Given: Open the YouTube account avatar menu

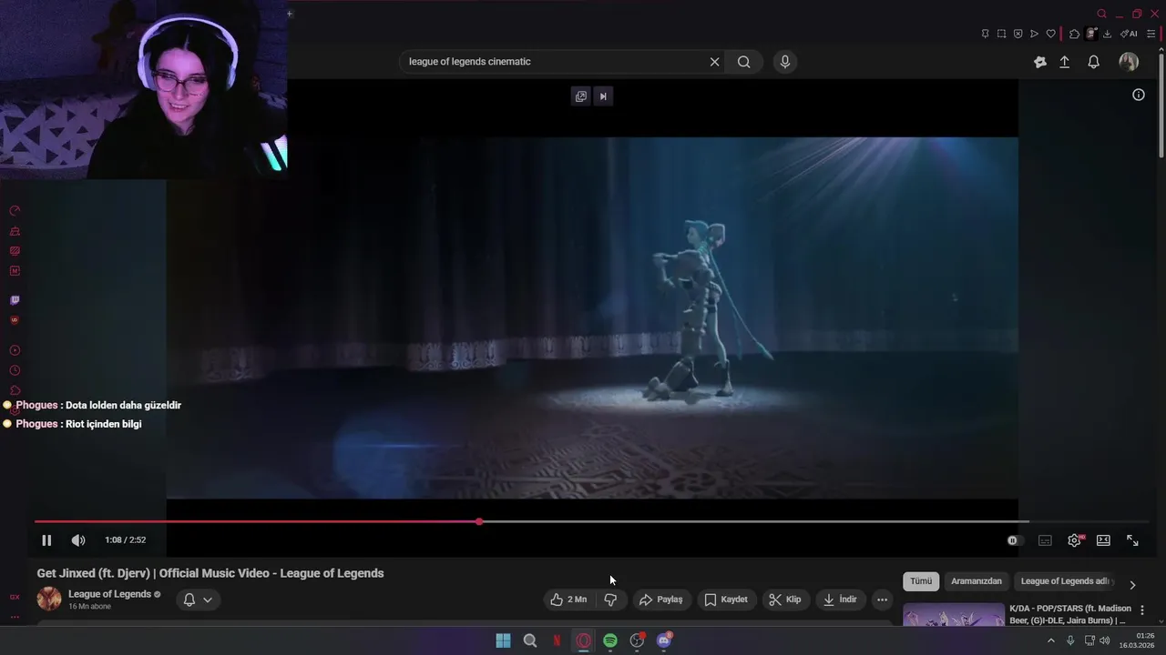Looking at the screenshot, I should (1129, 62).
